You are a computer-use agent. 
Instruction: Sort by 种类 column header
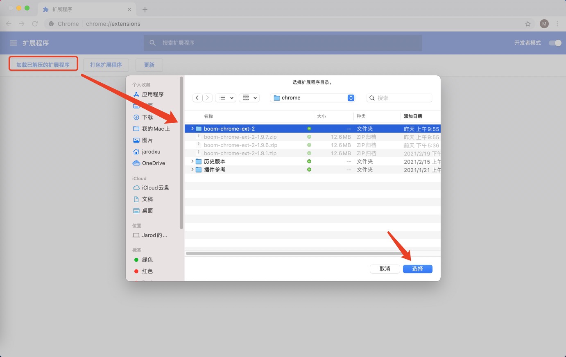tap(361, 116)
